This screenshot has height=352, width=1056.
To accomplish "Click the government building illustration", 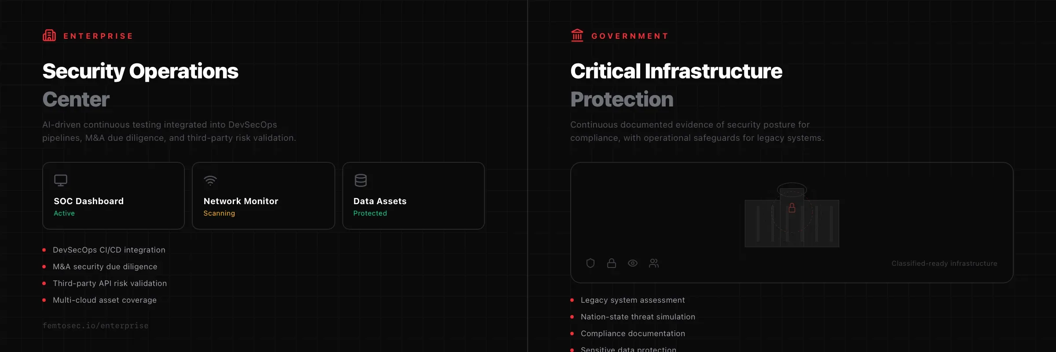I will point(792,215).
